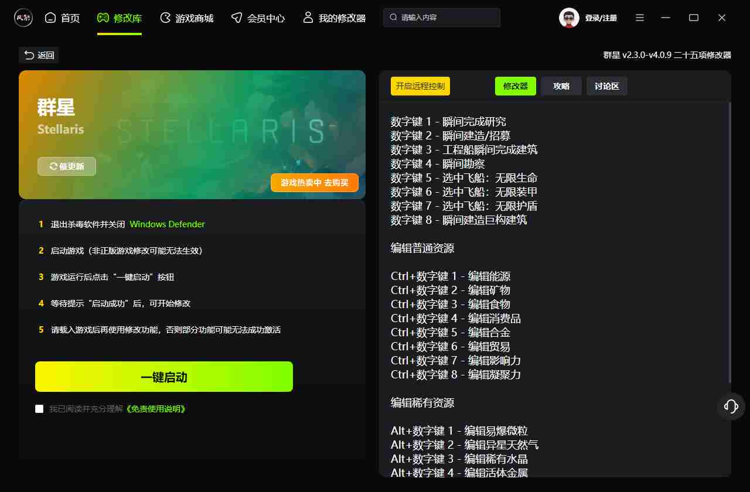This screenshot has width=750, height=492.
Task: Select the 攻略 guide tab
Action: [561, 86]
